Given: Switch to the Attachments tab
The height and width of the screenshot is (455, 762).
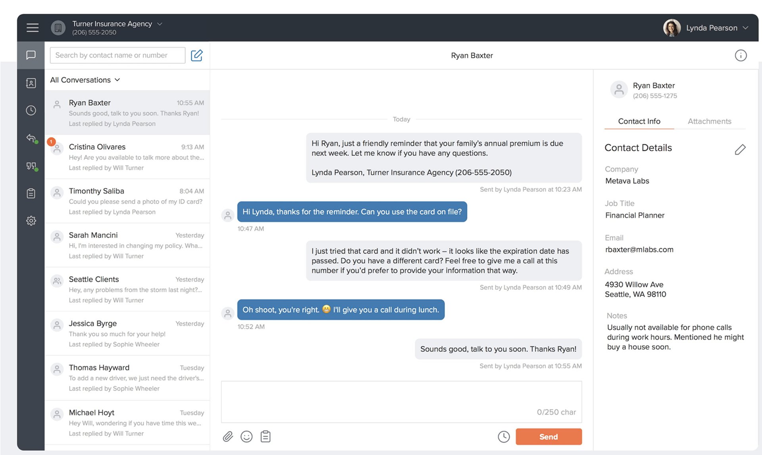Looking at the screenshot, I should pos(709,121).
